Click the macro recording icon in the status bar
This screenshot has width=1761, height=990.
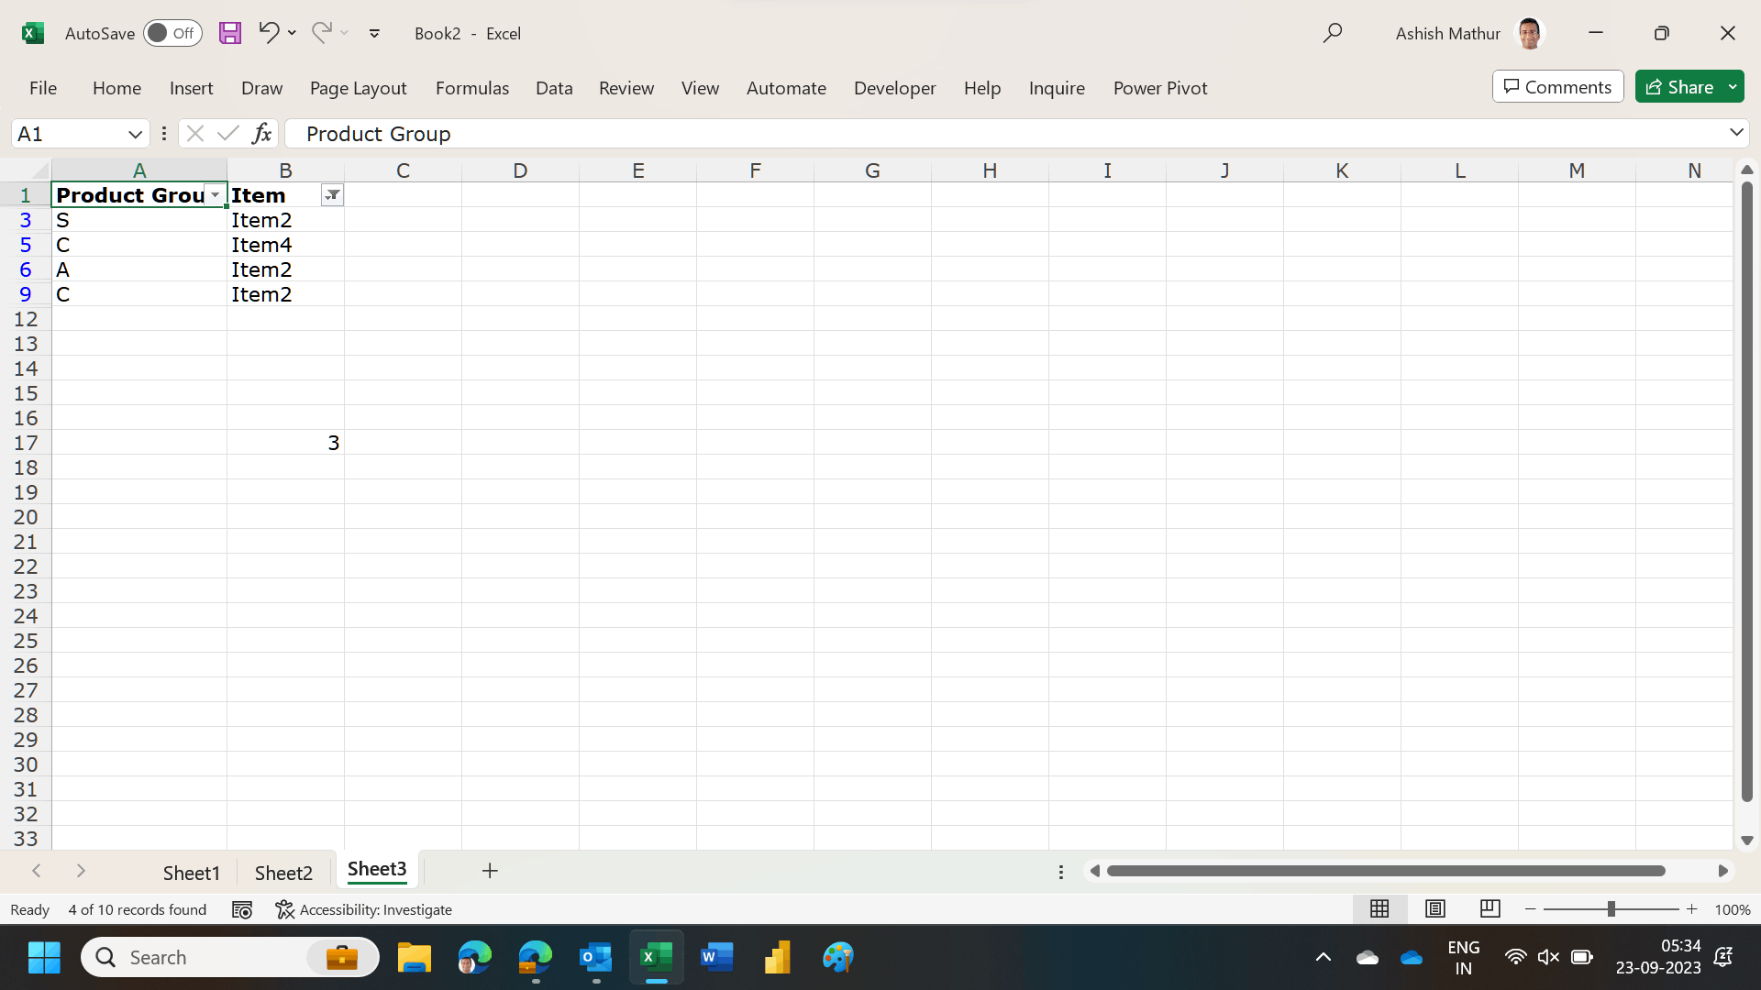click(x=242, y=909)
